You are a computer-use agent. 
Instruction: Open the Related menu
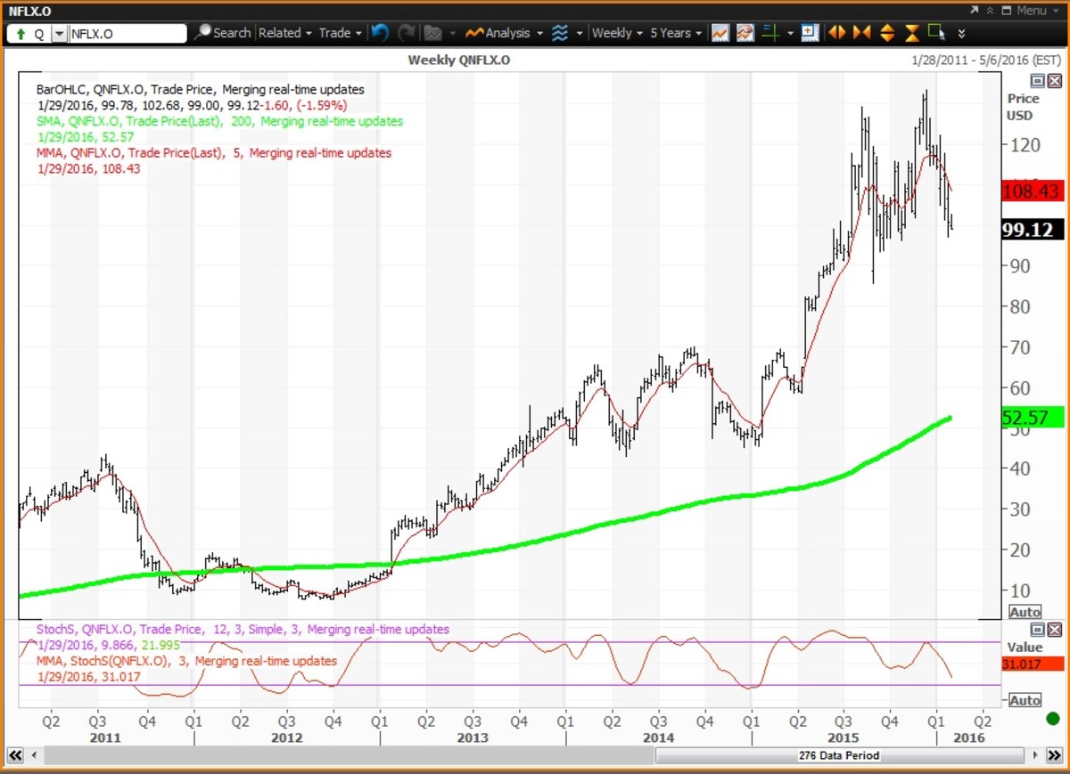click(284, 33)
